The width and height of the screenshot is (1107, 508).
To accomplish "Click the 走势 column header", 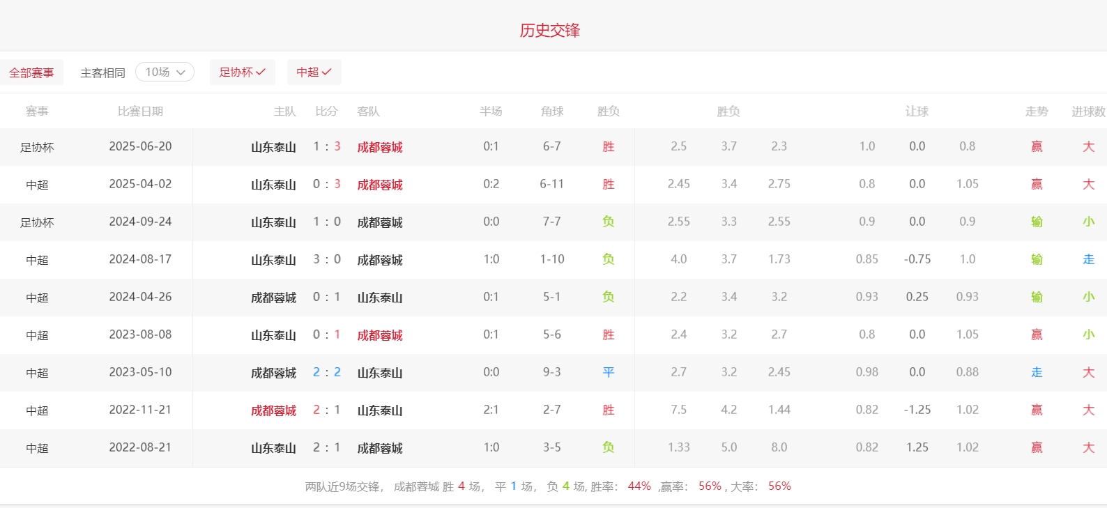I will pyautogui.click(x=1037, y=111).
